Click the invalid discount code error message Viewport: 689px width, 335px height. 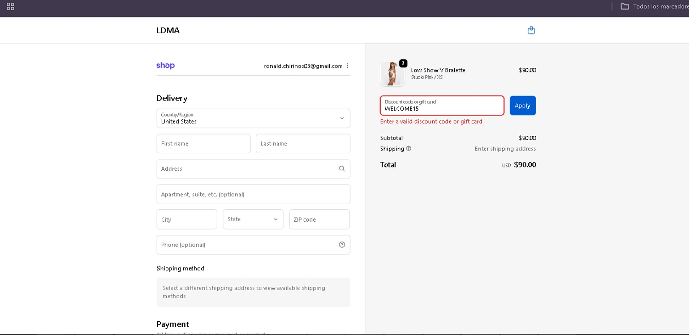point(431,122)
